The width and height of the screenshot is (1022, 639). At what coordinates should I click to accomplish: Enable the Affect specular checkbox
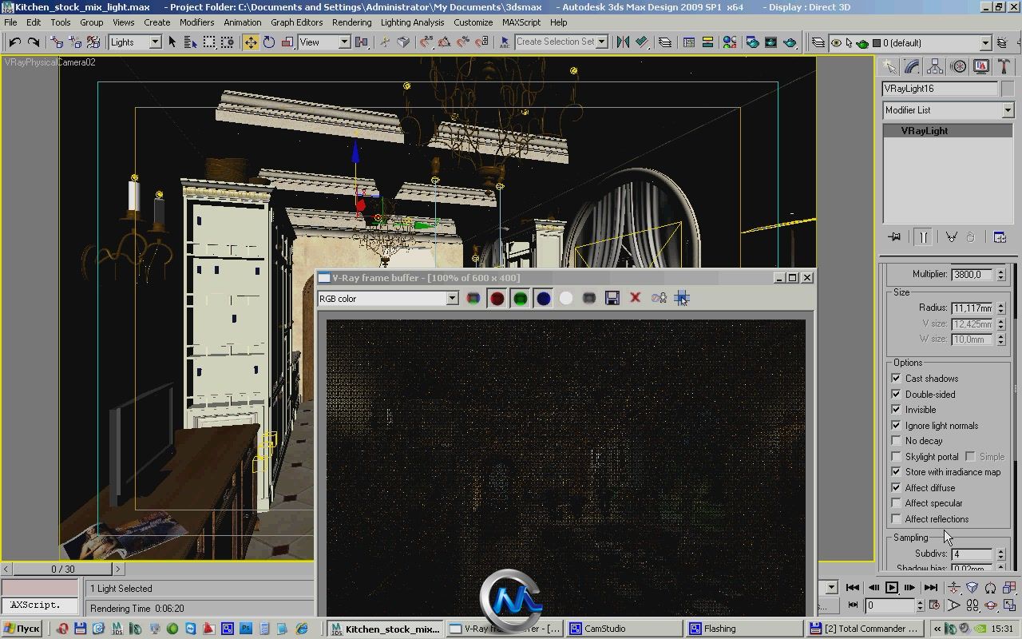pyautogui.click(x=896, y=503)
